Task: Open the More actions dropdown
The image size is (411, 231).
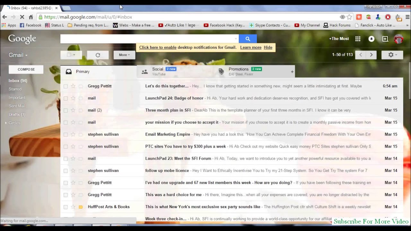Action: [x=124, y=55]
